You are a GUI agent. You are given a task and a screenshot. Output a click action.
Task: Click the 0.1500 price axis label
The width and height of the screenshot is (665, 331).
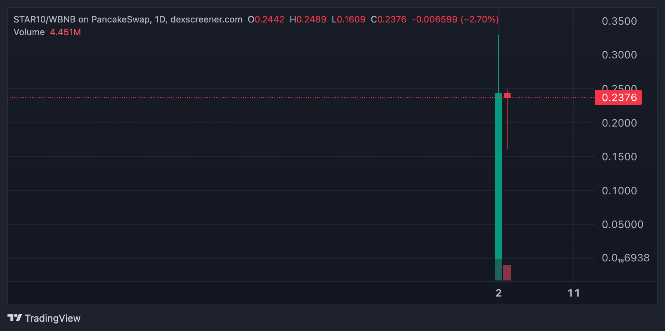(619, 157)
